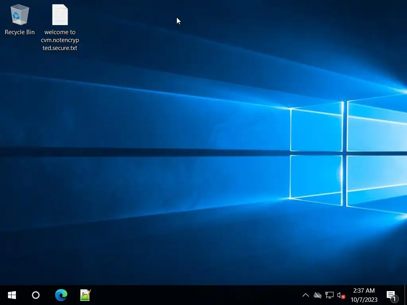Launch Microsoft Edge from taskbar

61,295
